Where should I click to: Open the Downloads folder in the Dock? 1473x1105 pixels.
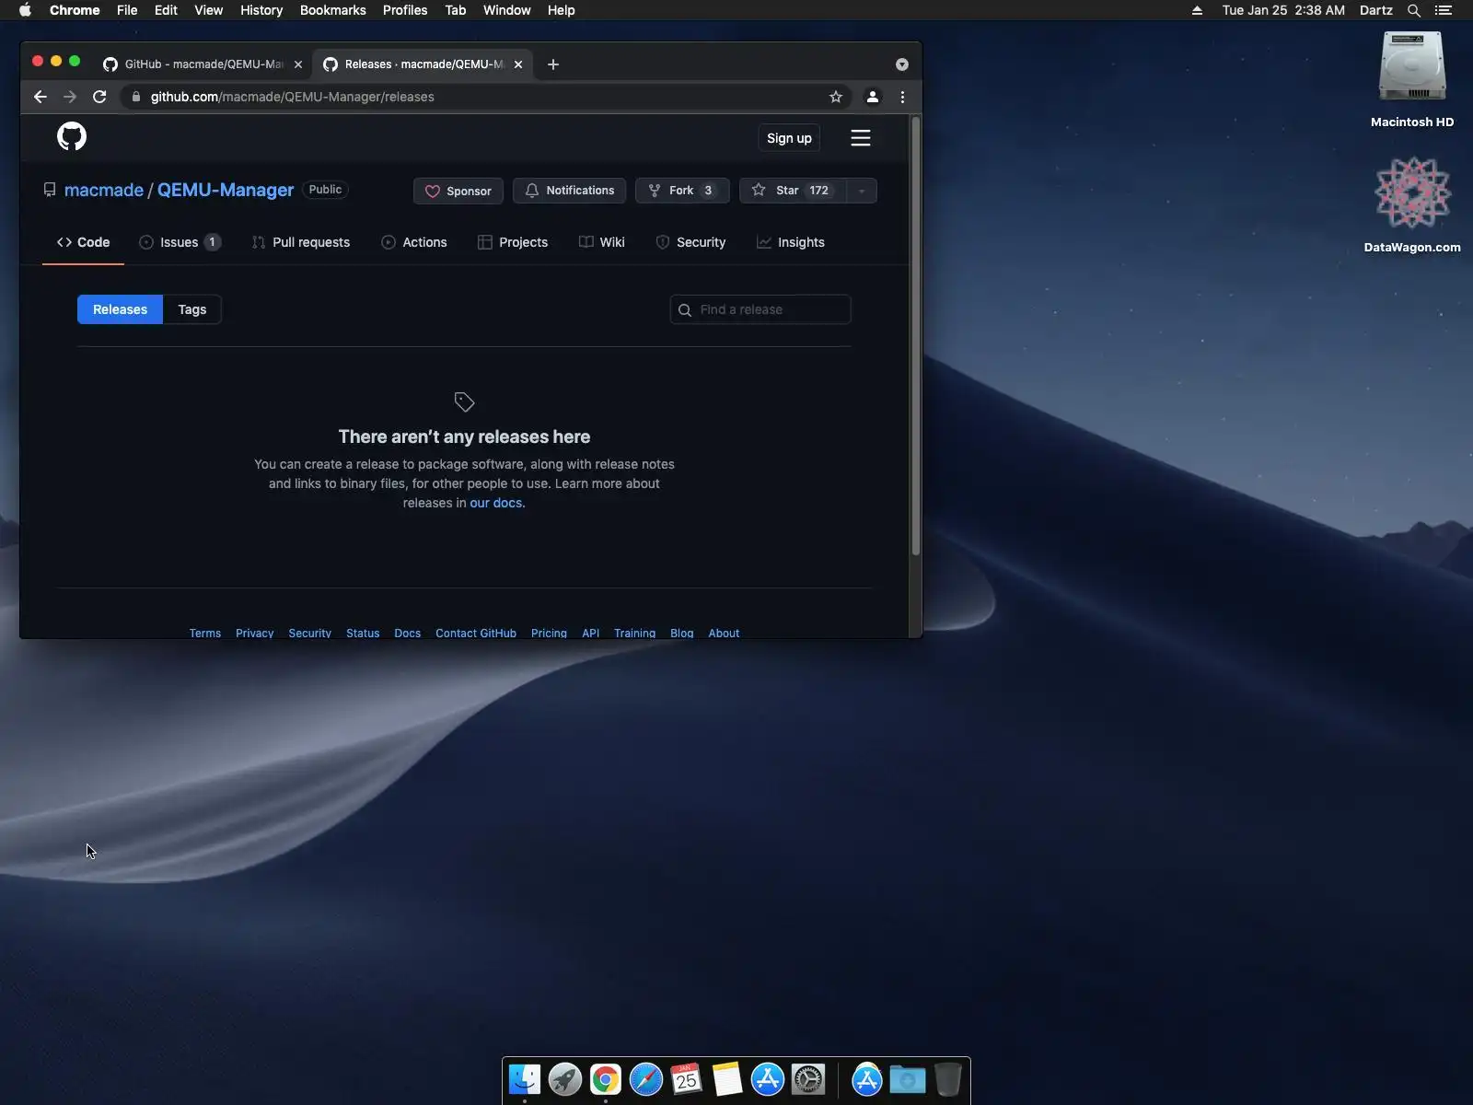[x=908, y=1079]
